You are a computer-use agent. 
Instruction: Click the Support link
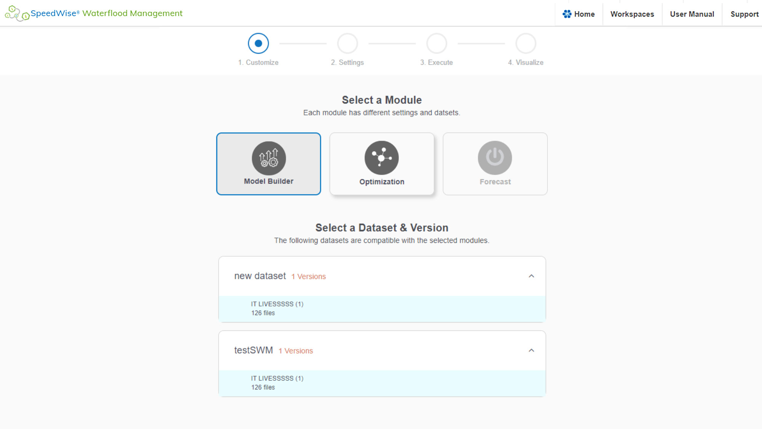tap(745, 14)
